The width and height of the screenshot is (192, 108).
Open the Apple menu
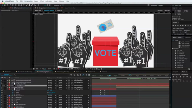point(3,1)
